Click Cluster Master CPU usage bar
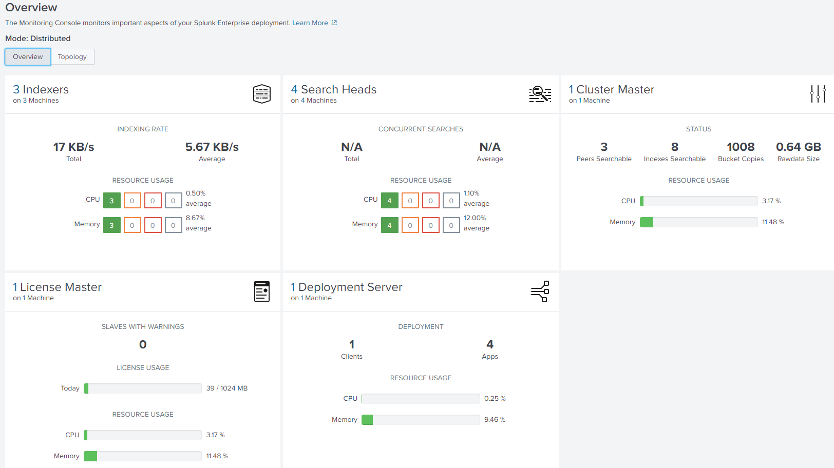The height and width of the screenshot is (468, 834). [x=699, y=201]
